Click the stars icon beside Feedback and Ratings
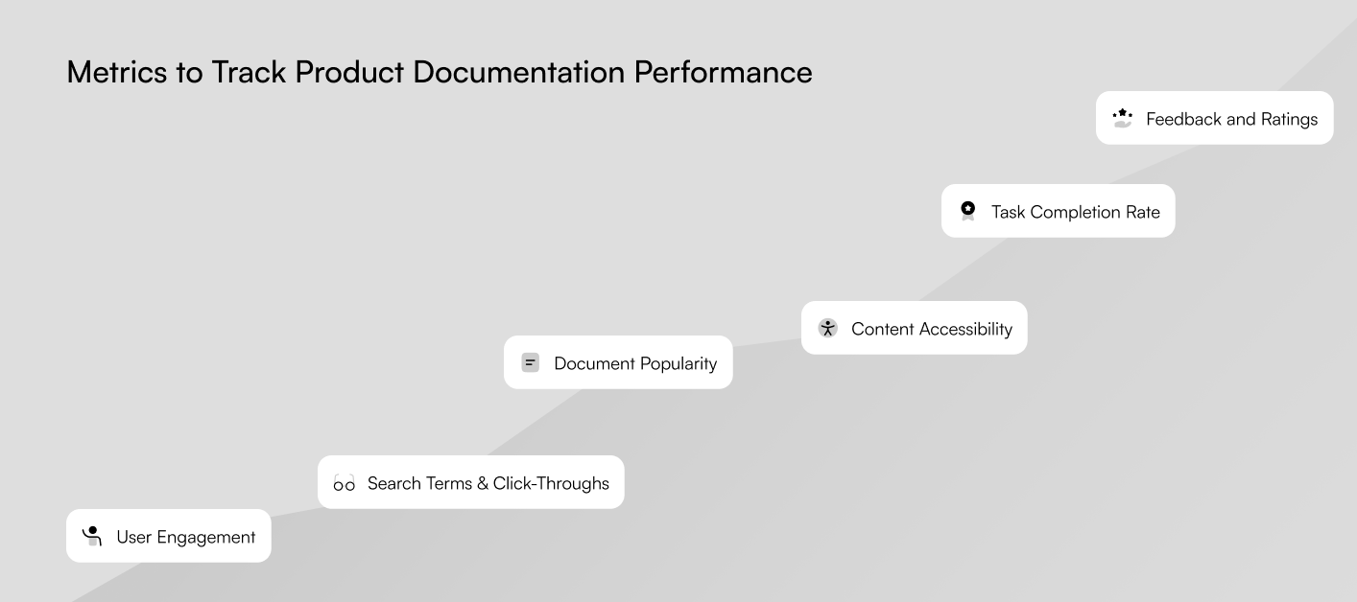1357x602 pixels. [x=1122, y=118]
